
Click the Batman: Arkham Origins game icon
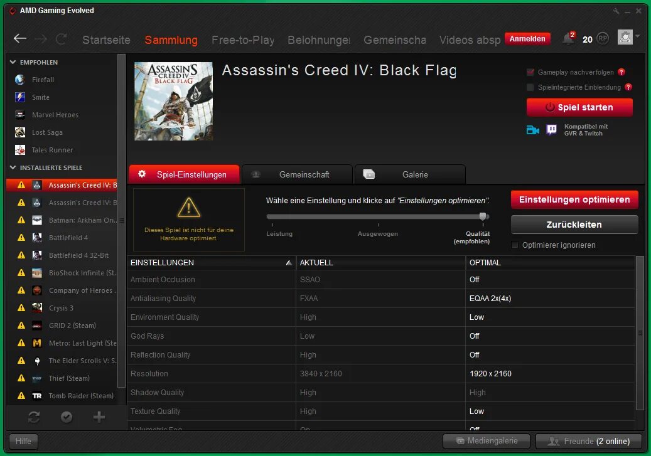37,220
